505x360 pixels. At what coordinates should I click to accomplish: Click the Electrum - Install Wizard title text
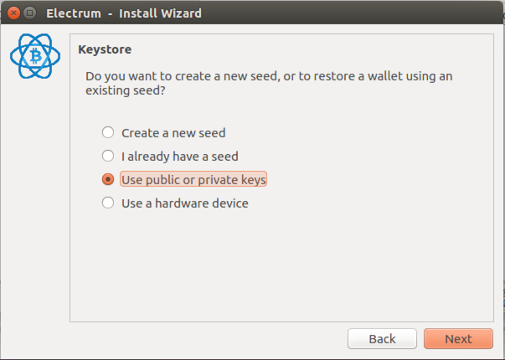click(x=124, y=13)
